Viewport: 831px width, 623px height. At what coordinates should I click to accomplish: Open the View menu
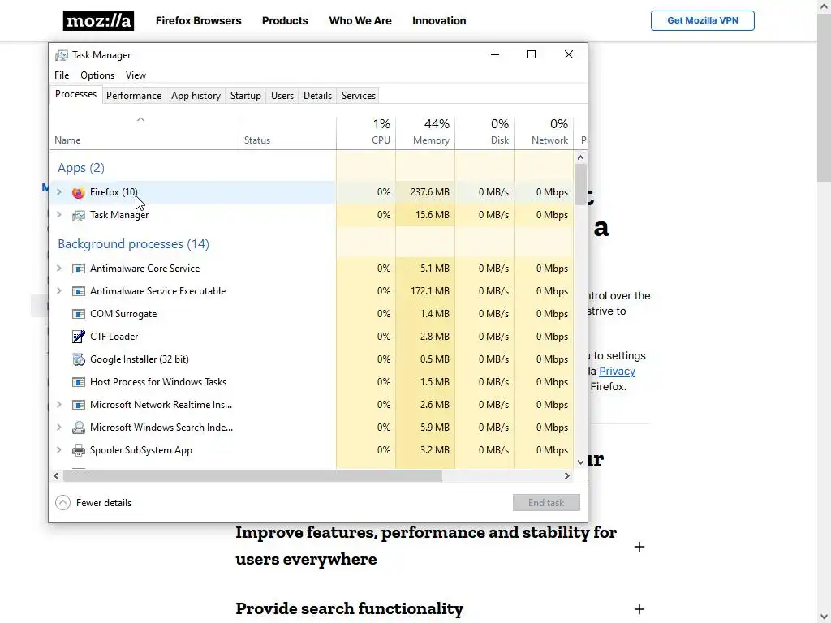136,75
